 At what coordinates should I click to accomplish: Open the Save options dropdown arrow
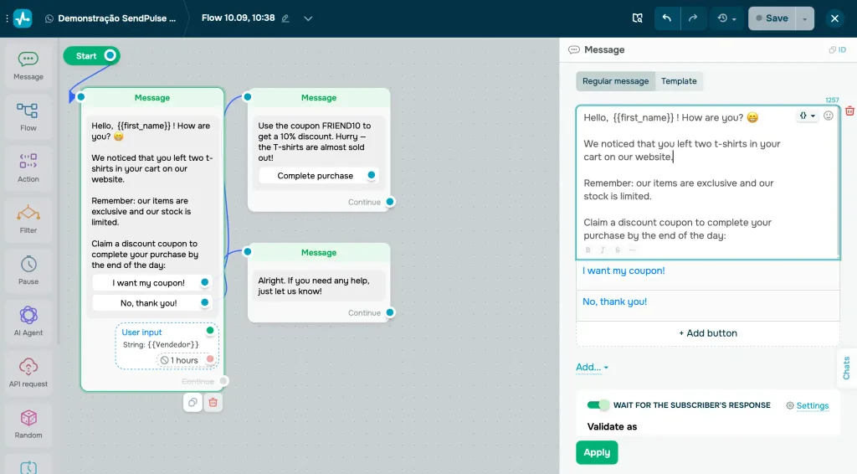click(804, 18)
